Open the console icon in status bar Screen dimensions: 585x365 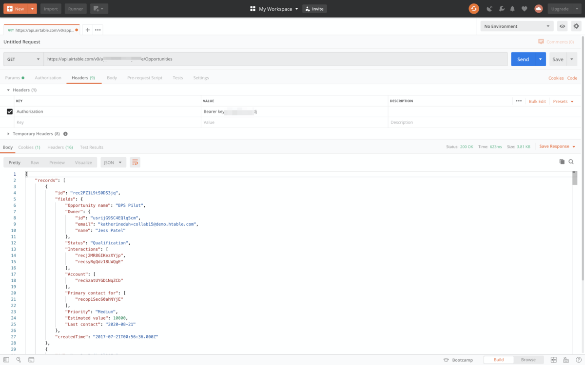tap(31, 360)
